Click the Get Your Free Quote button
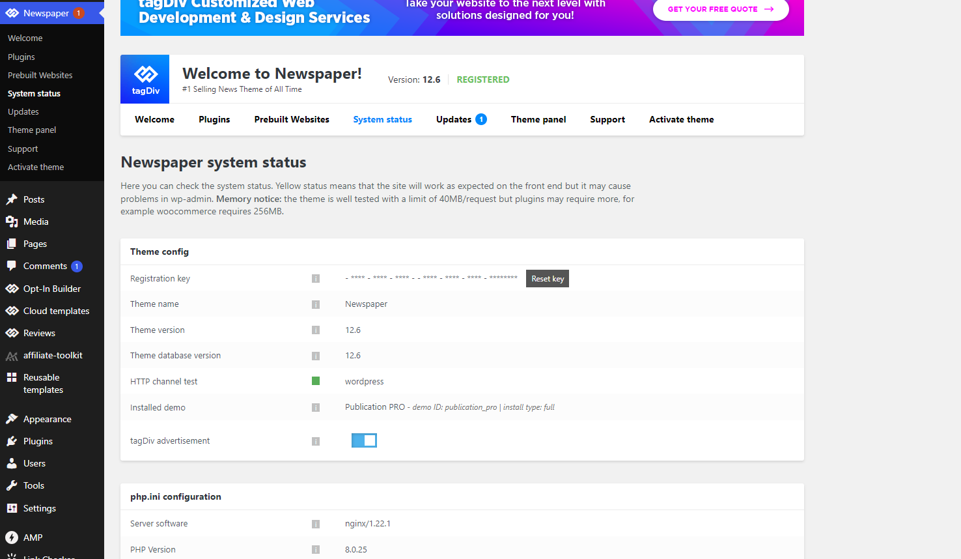 pos(721,9)
